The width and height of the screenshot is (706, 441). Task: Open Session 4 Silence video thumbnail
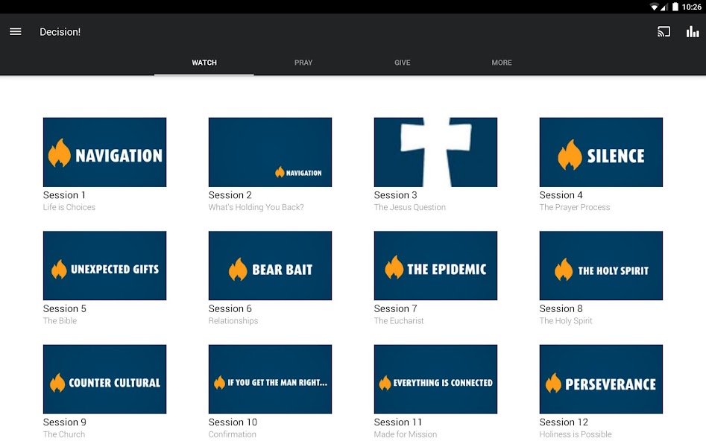[x=601, y=152]
